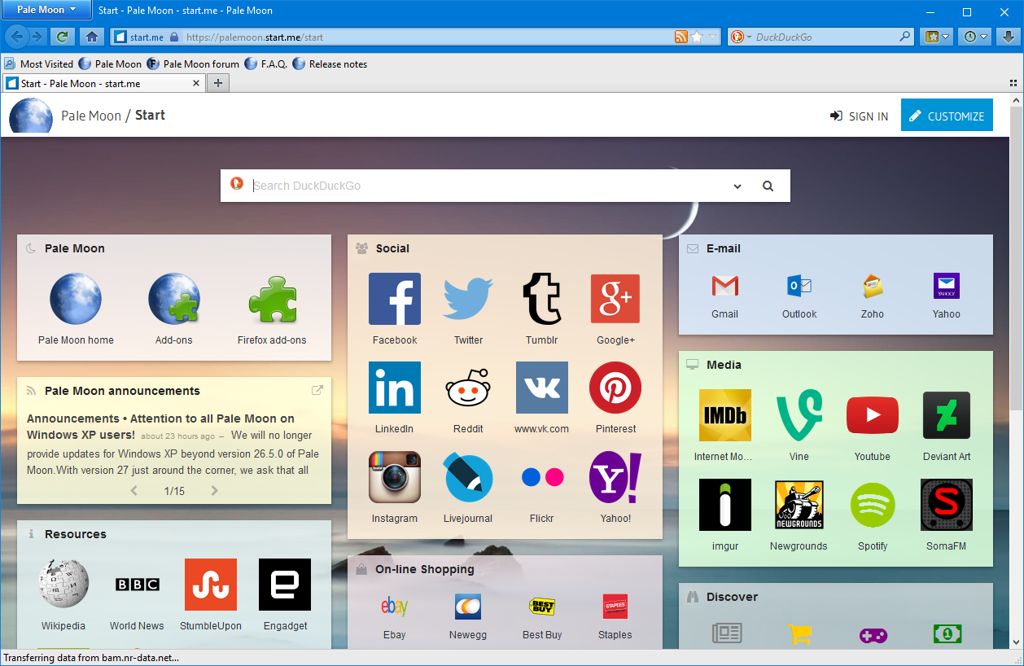Open the Wikipedia icon under Resources
The image size is (1024, 666).
pos(63,584)
